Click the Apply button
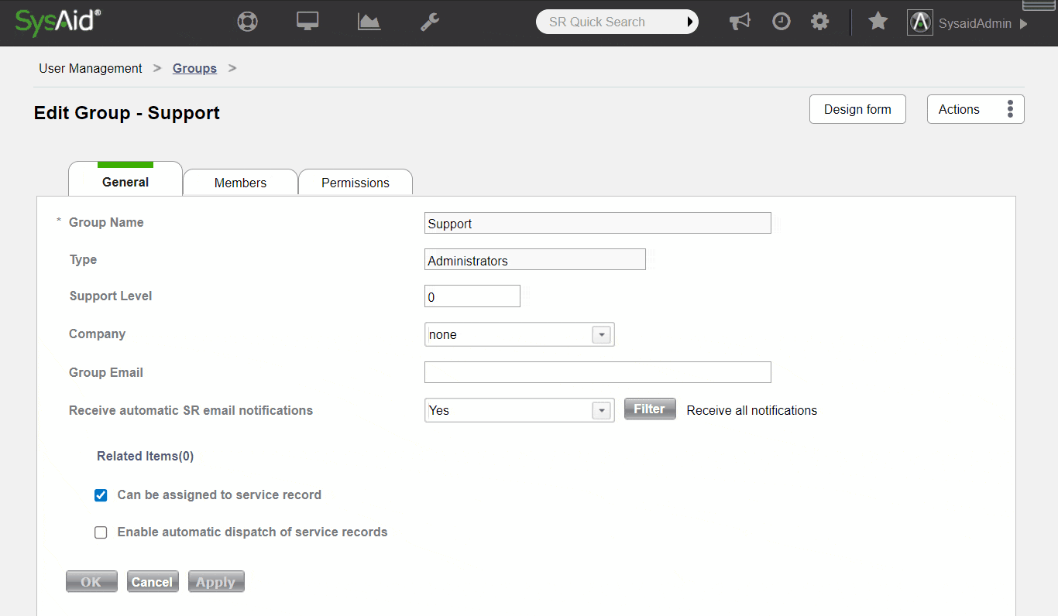1058x616 pixels. coord(216,581)
